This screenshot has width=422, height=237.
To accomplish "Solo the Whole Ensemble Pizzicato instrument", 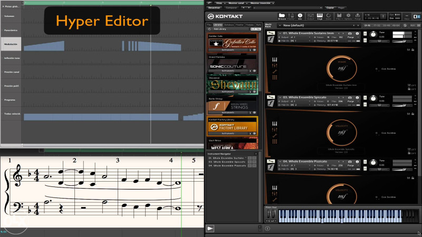I will 365,162.
